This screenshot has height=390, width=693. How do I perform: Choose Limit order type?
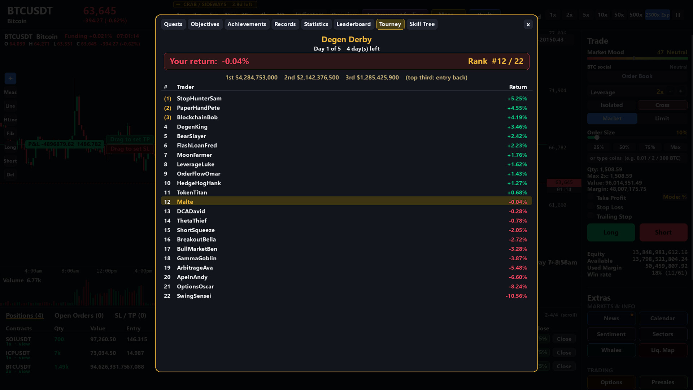(x=662, y=118)
